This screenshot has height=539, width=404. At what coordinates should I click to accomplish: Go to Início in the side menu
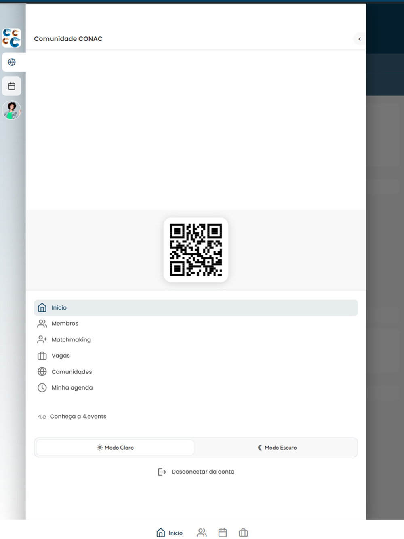point(196,307)
